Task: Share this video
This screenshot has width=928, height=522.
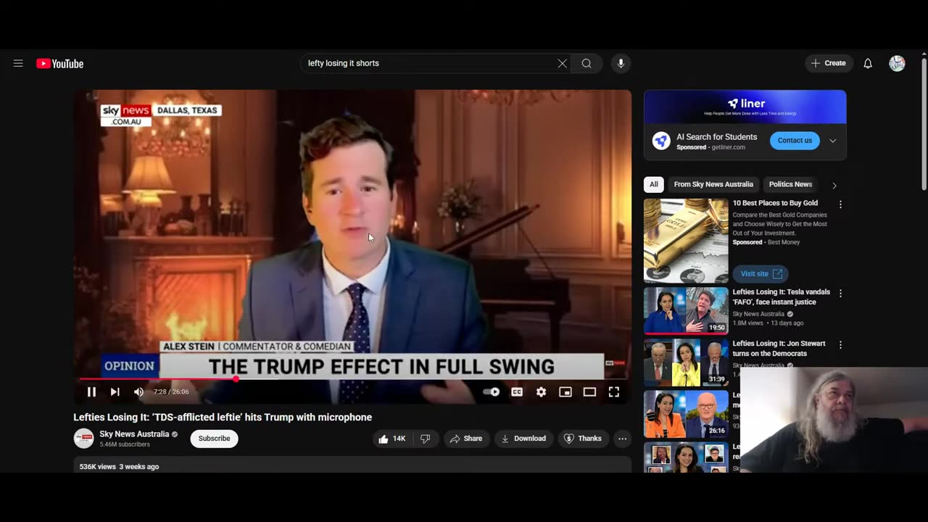Action: point(465,439)
